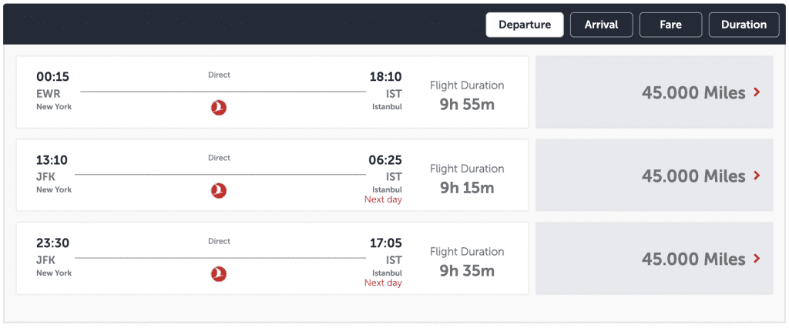The image size is (789, 328).
Task: Open the 00:15 EWR flight details
Action: [x=272, y=92]
